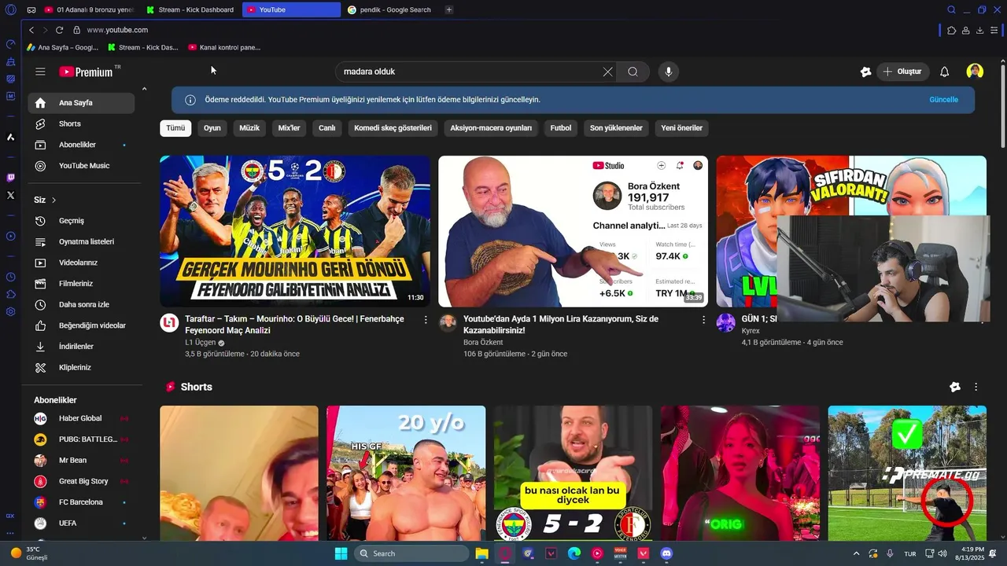Click the Windows Start button
1007x566 pixels.
341,553
